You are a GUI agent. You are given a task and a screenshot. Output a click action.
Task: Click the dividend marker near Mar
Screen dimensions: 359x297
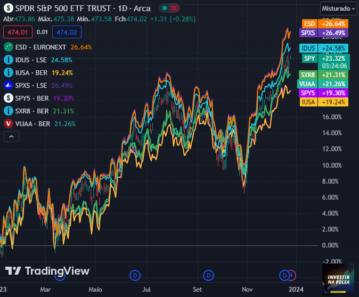(x=60, y=277)
